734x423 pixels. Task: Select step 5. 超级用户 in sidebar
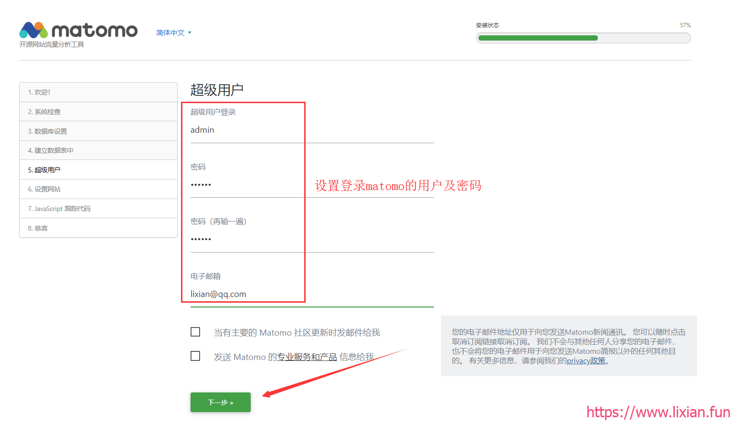pos(98,170)
